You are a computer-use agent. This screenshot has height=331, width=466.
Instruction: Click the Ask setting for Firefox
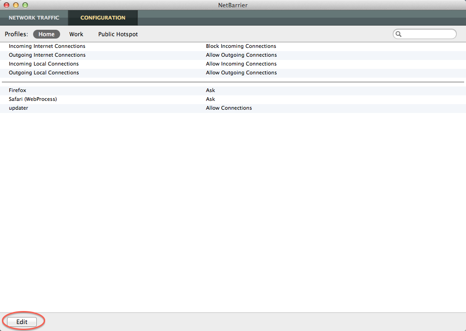(211, 91)
